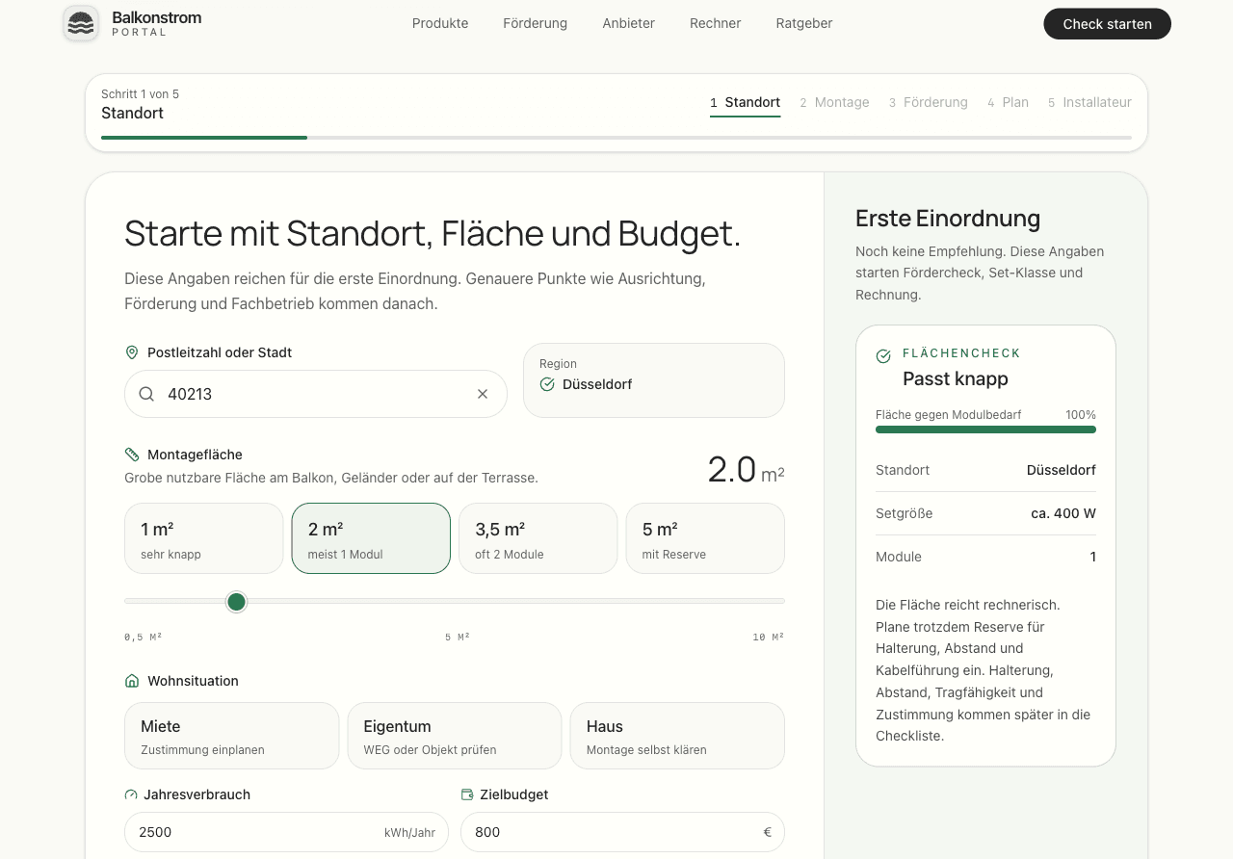The image size is (1233, 859).
Task: Click the Balkonstrom Portal logo icon
Action: pyautogui.click(x=81, y=24)
